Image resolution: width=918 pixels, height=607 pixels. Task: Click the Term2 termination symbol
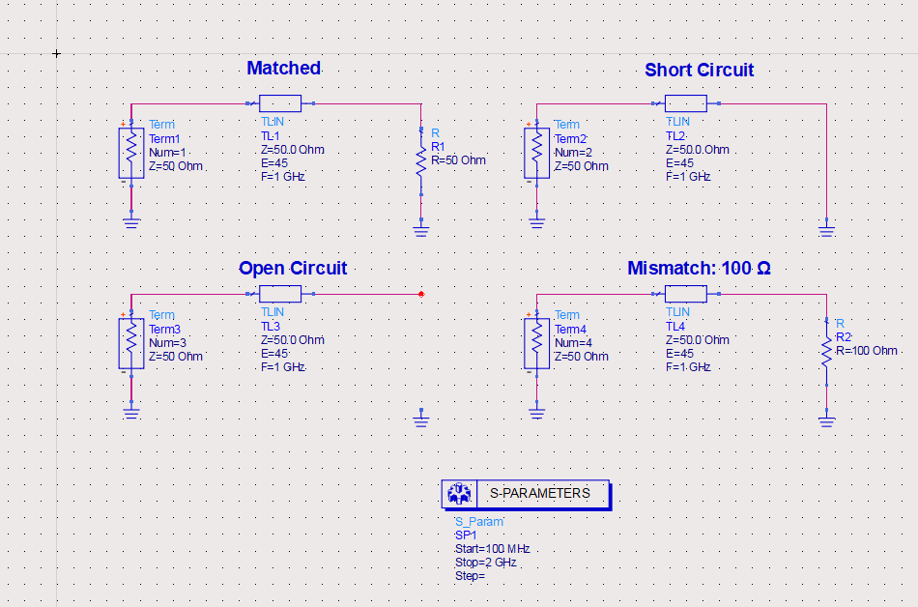click(x=537, y=153)
